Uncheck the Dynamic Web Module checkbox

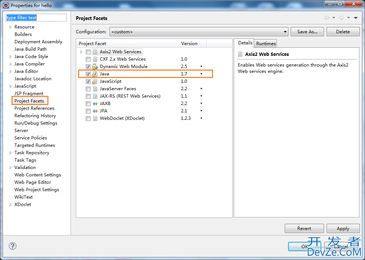coord(88,67)
